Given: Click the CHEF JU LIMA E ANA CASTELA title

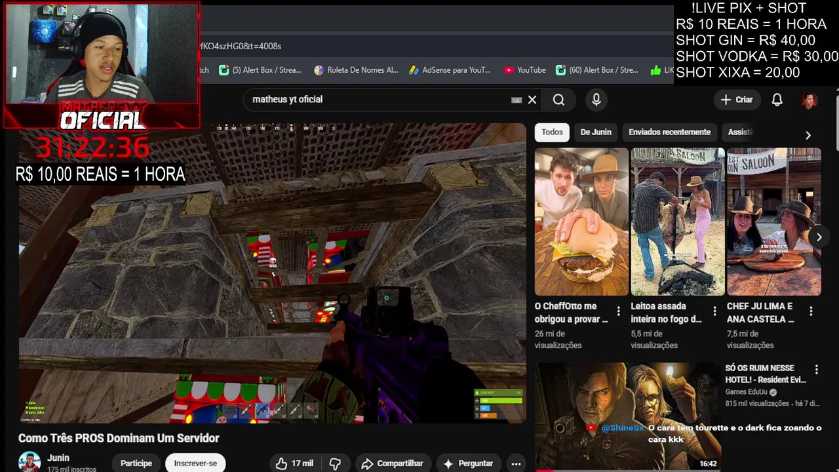Looking at the screenshot, I should point(760,313).
